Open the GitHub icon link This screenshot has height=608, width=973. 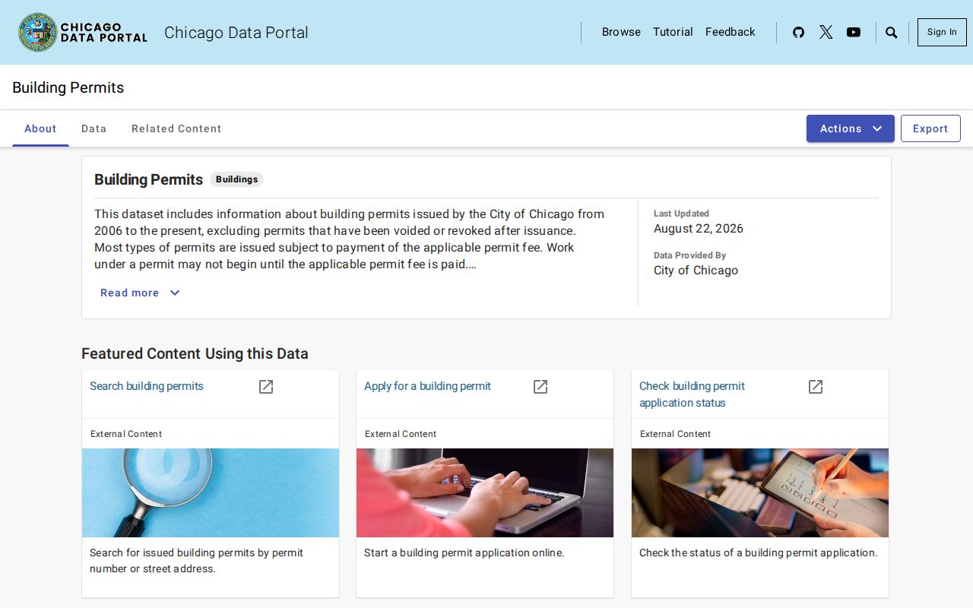[798, 32]
